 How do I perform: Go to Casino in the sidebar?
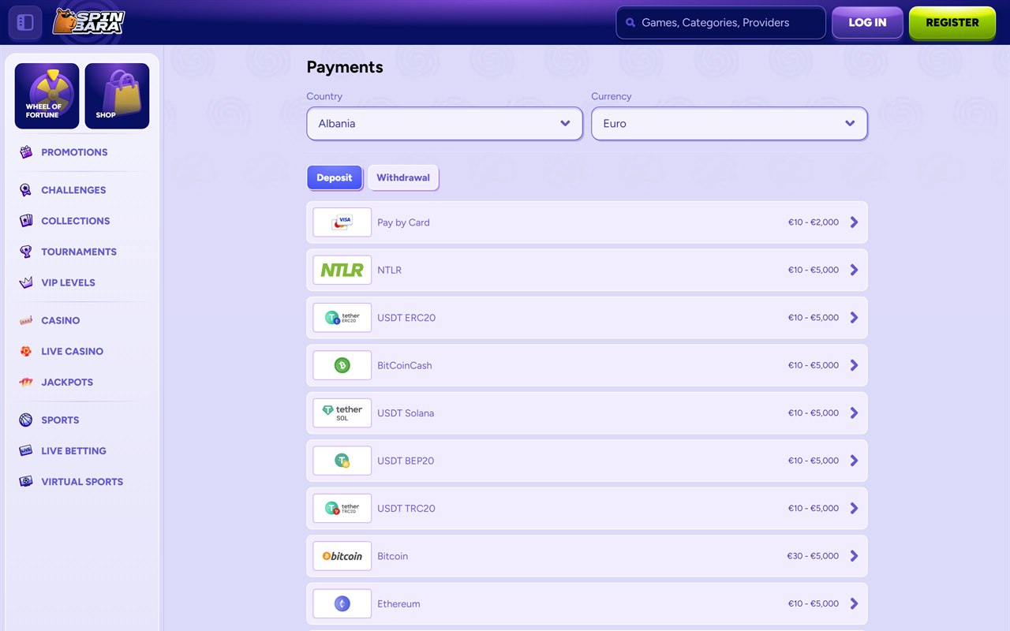61,320
